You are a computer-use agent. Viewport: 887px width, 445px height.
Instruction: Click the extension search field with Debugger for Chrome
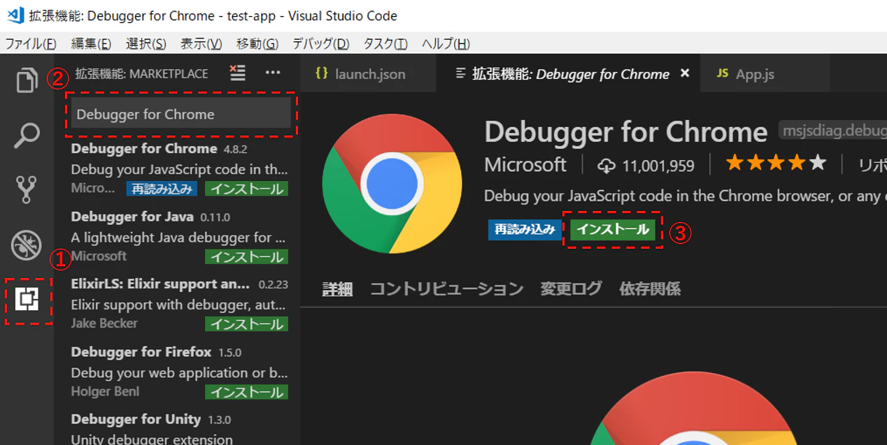[x=181, y=114]
